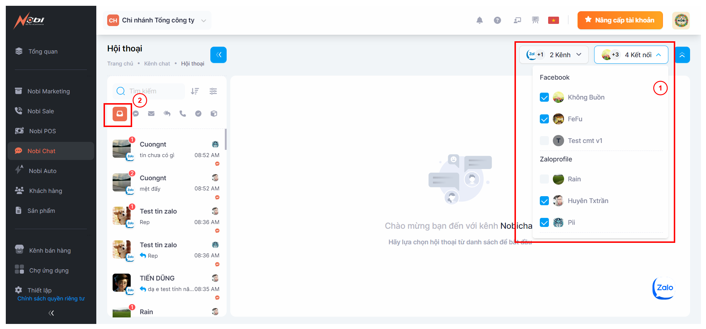Open the help question mark icon
The width and height of the screenshot is (706, 329).
pos(497,20)
